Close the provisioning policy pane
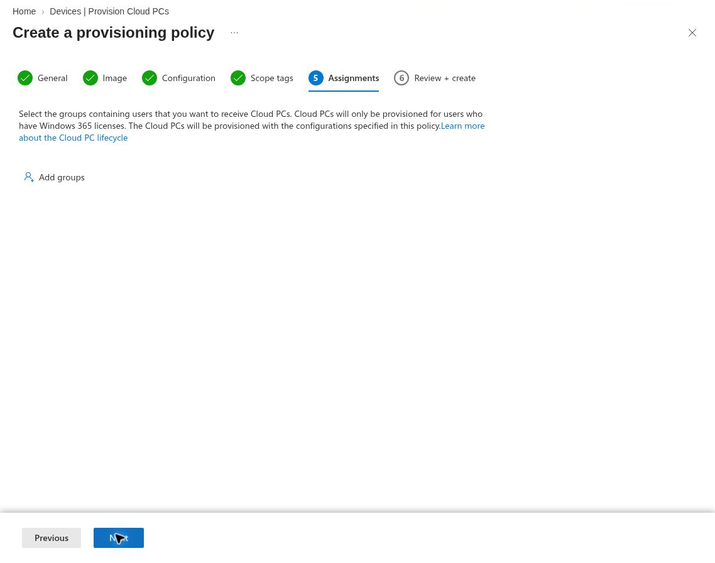This screenshot has height=563, width=715. (x=692, y=33)
